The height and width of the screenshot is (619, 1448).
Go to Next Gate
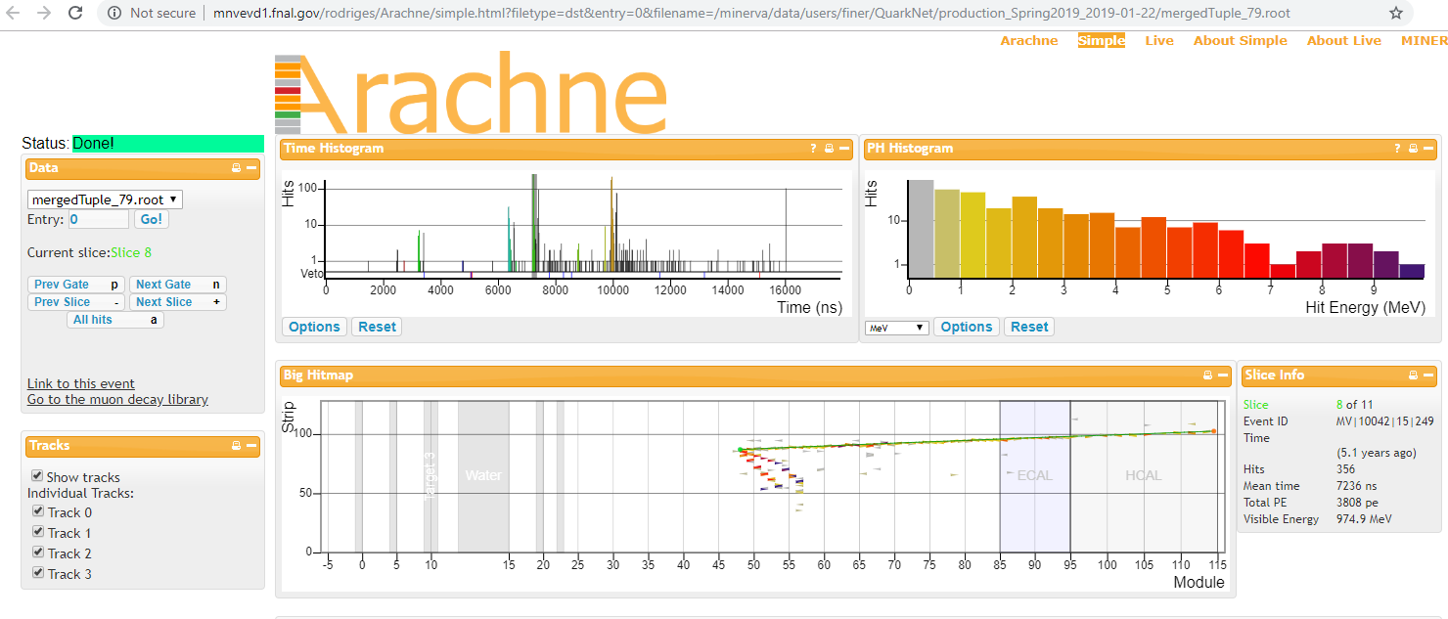click(x=177, y=285)
